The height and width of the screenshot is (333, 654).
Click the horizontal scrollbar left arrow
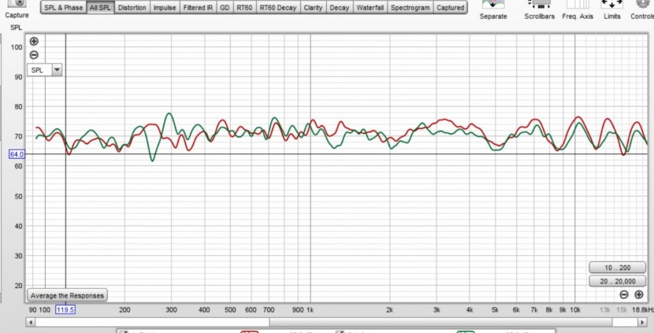pos(31,322)
